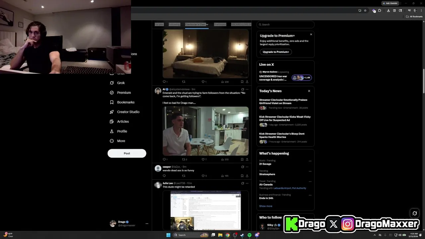
Task: Open Bookmarks in the sidebar
Action: (122, 102)
